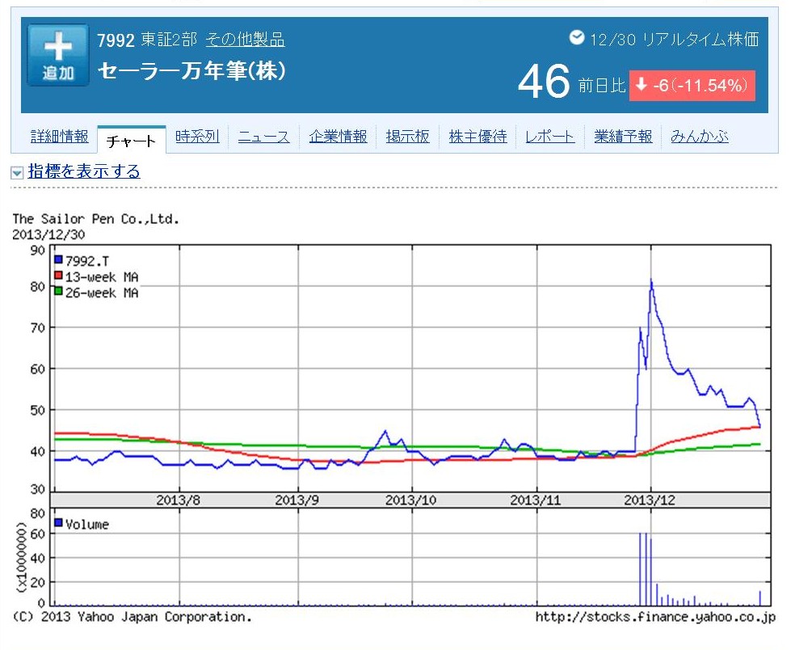
Task: Click the http://stocks.finance.yahoo.co.jp text
Action: point(655,617)
